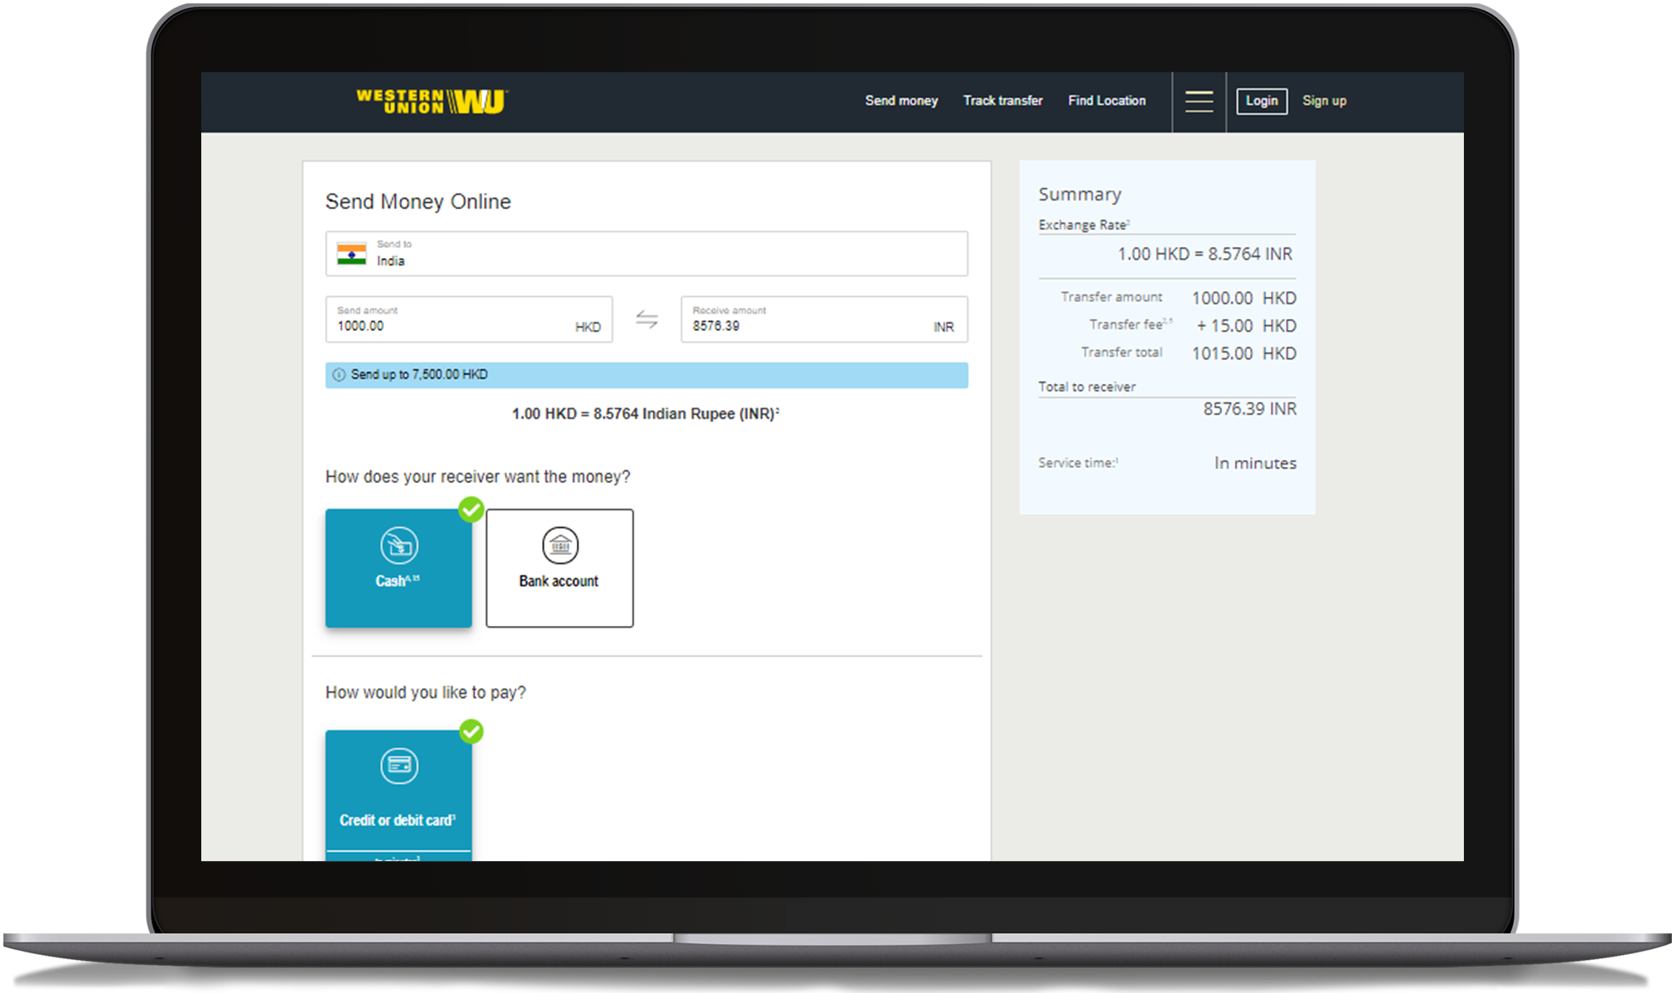The image size is (1677, 993).
Task: Open Find Location page
Action: pos(1106,101)
